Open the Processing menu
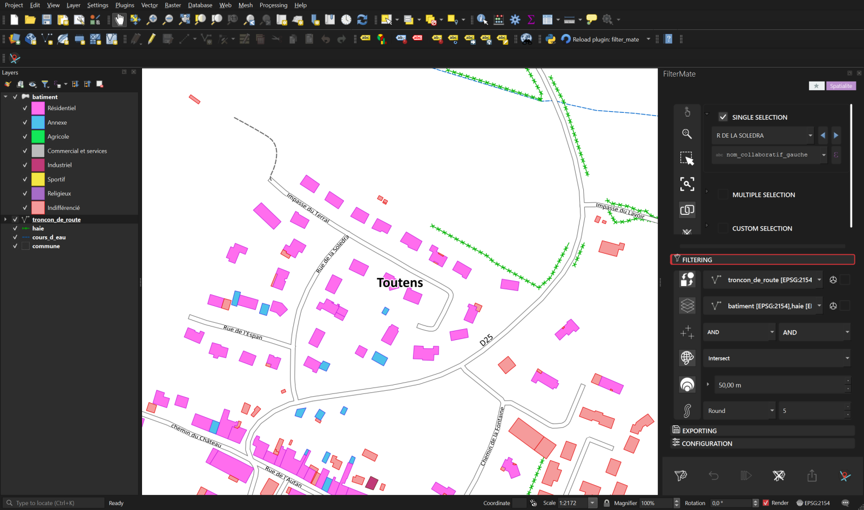Viewport: 864px width, 510px height. point(273,5)
